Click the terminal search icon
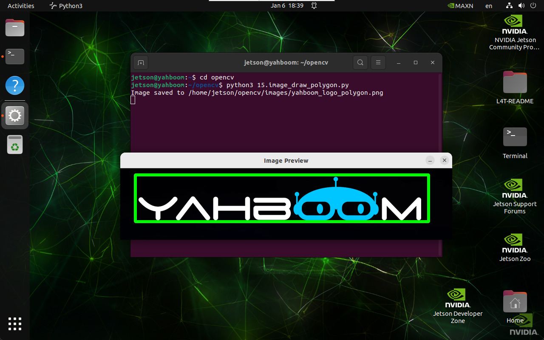 360,63
